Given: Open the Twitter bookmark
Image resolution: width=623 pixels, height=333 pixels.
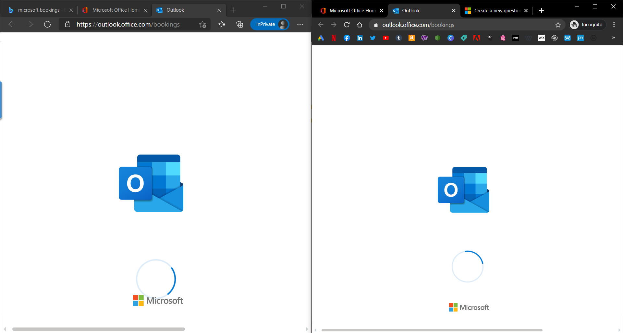Looking at the screenshot, I should point(373,38).
